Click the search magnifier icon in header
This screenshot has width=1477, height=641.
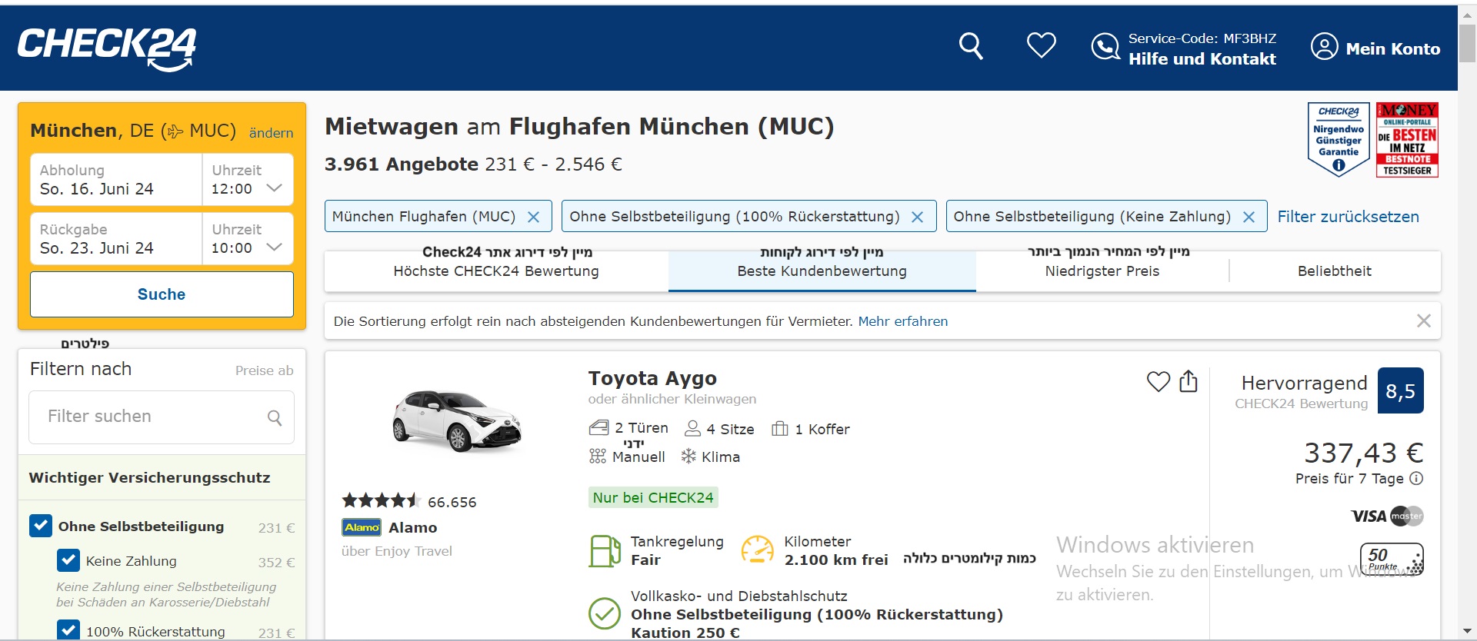point(971,46)
